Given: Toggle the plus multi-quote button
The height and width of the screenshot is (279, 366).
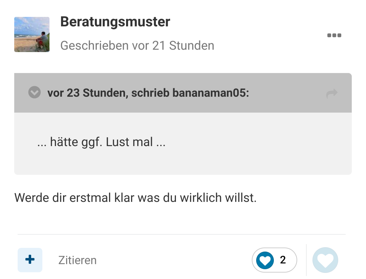Looking at the screenshot, I should [30, 260].
